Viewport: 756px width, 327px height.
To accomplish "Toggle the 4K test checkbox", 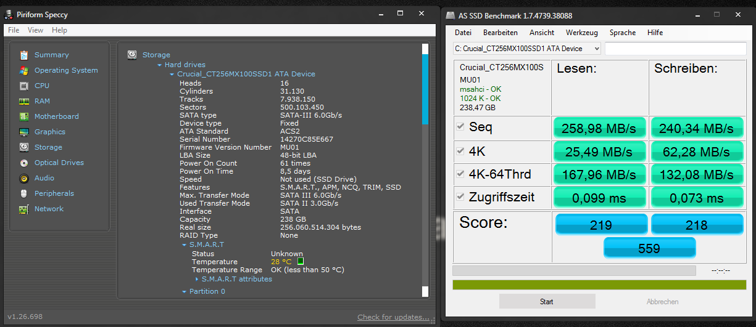I will click(x=460, y=151).
